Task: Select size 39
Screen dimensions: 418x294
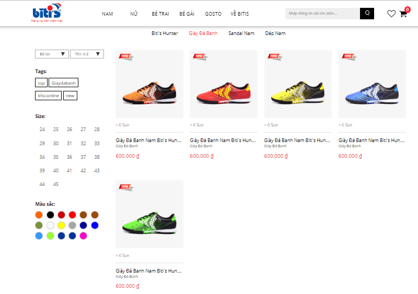Action: pos(42,171)
